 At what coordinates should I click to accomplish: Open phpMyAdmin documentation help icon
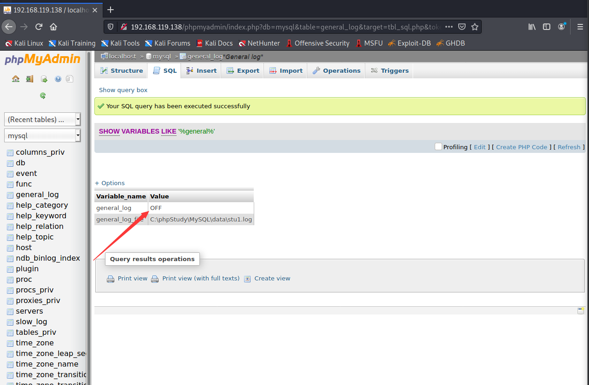pos(58,79)
